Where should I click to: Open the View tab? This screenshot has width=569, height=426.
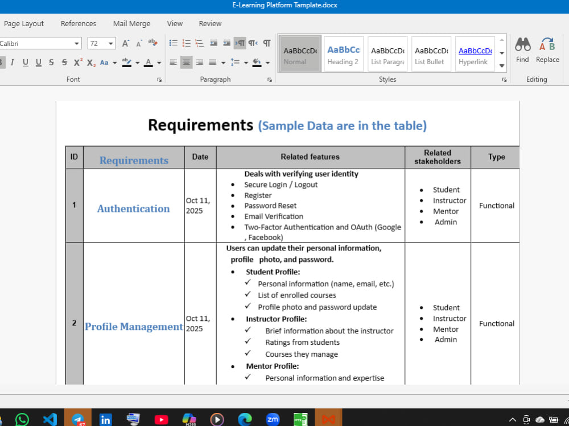(175, 23)
